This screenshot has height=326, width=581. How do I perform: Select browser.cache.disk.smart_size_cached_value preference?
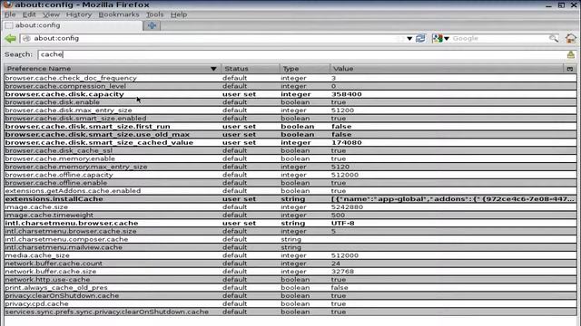pos(290,143)
